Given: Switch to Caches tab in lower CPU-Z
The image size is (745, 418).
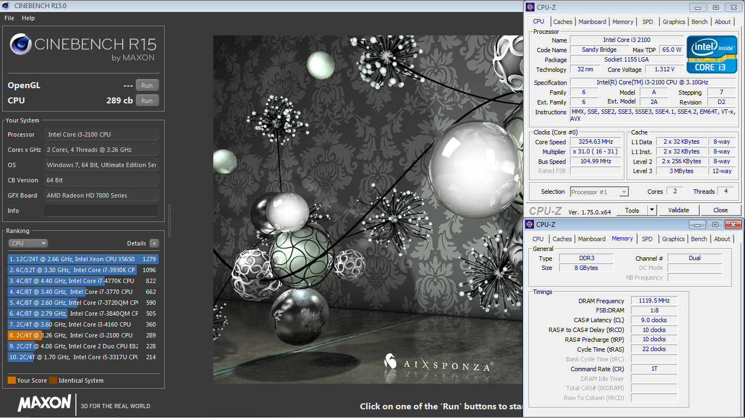Looking at the screenshot, I should coord(562,239).
